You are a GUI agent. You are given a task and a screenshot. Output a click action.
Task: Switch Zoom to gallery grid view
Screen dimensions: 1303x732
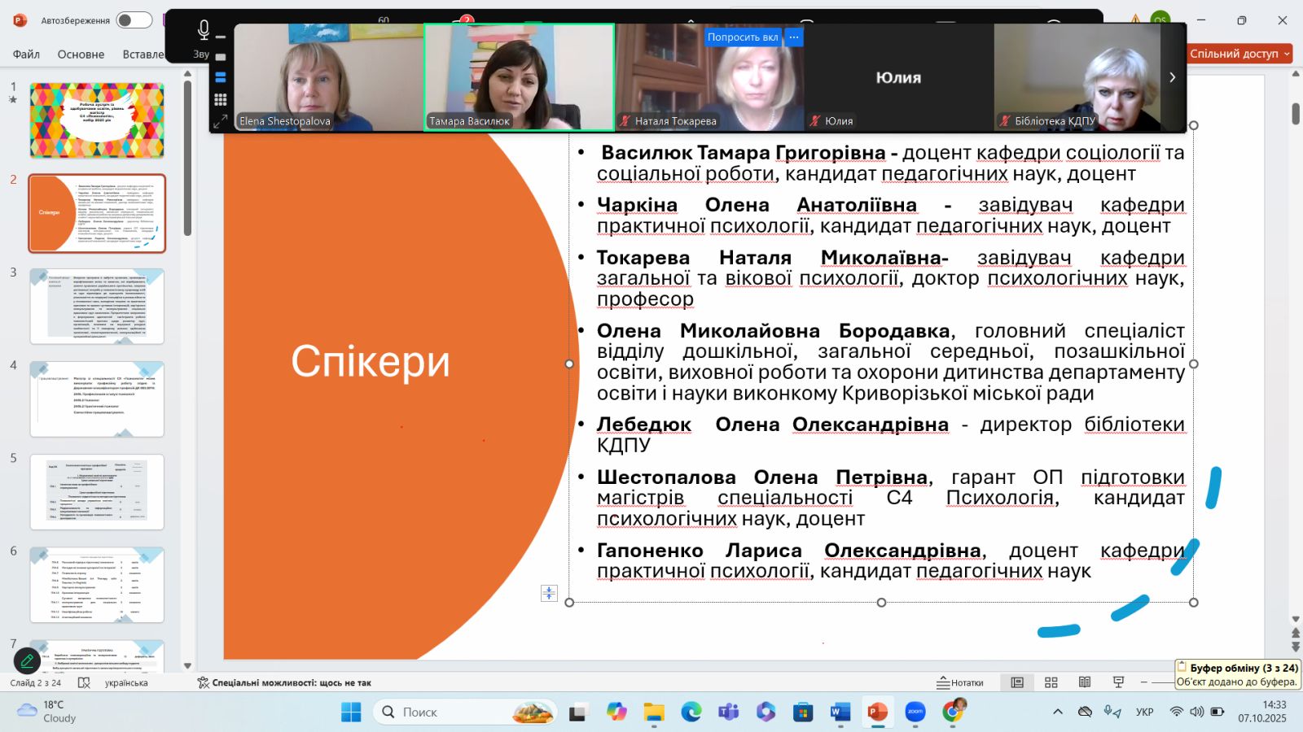point(220,99)
